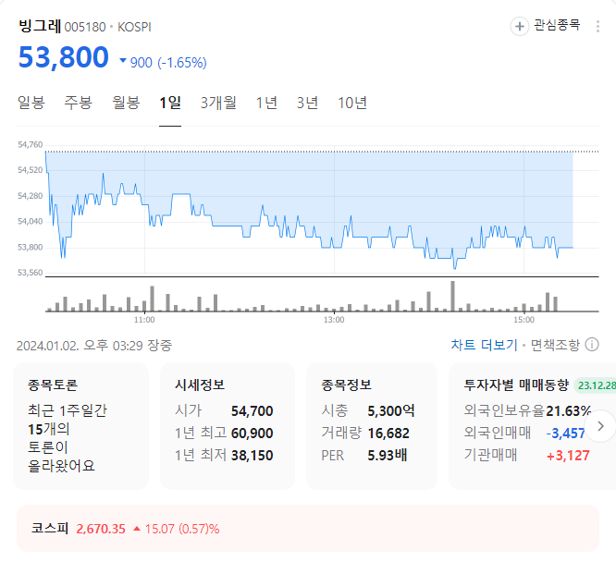Open the 투자자별 매매동향 card
This screenshot has height=562, width=616.
533,426
